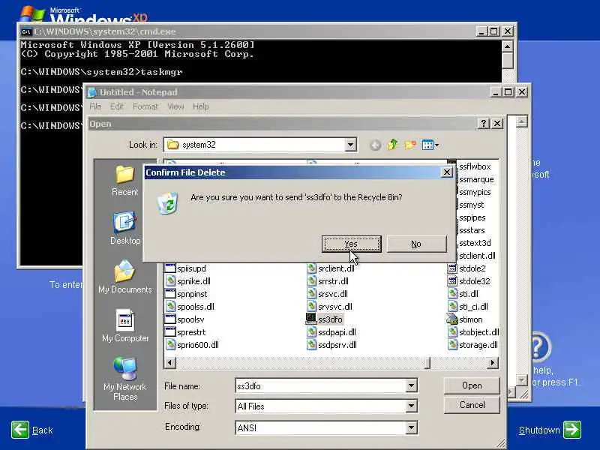Decline deletion with the No button
Viewport: 600px width, 450px height.
pos(416,244)
